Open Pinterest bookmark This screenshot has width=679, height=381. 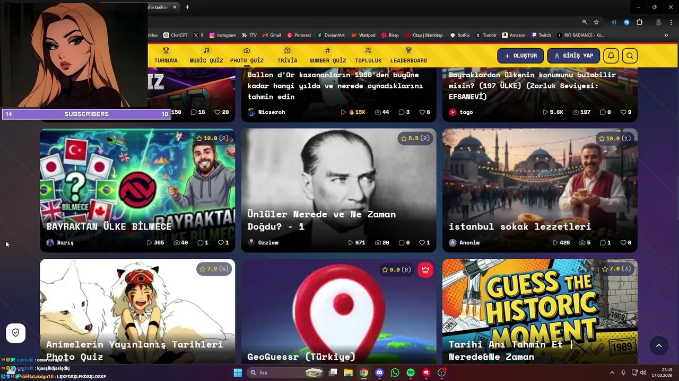pyautogui.click(x=299, y=35)
